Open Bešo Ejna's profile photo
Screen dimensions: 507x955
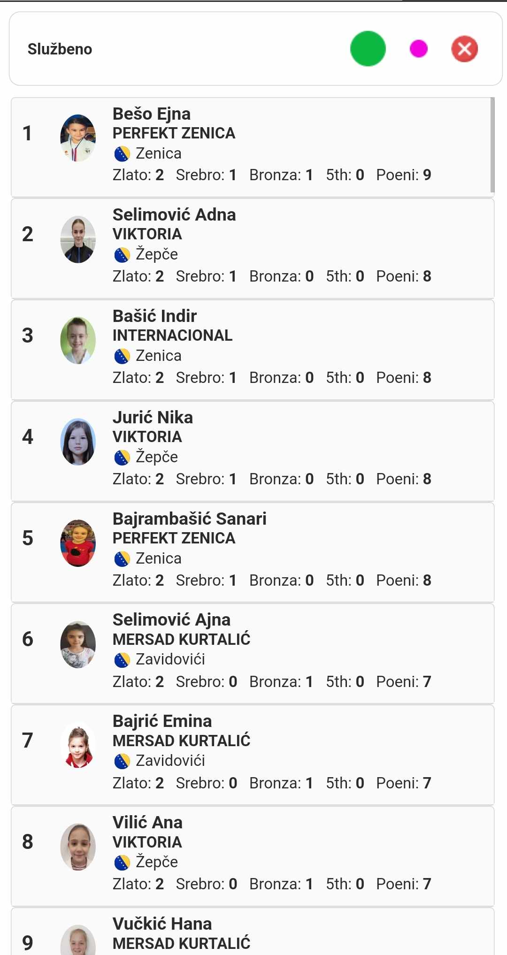click(x=78, y=138)
